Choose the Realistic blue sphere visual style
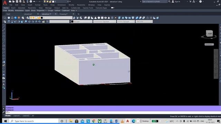 tap(16, 18)
